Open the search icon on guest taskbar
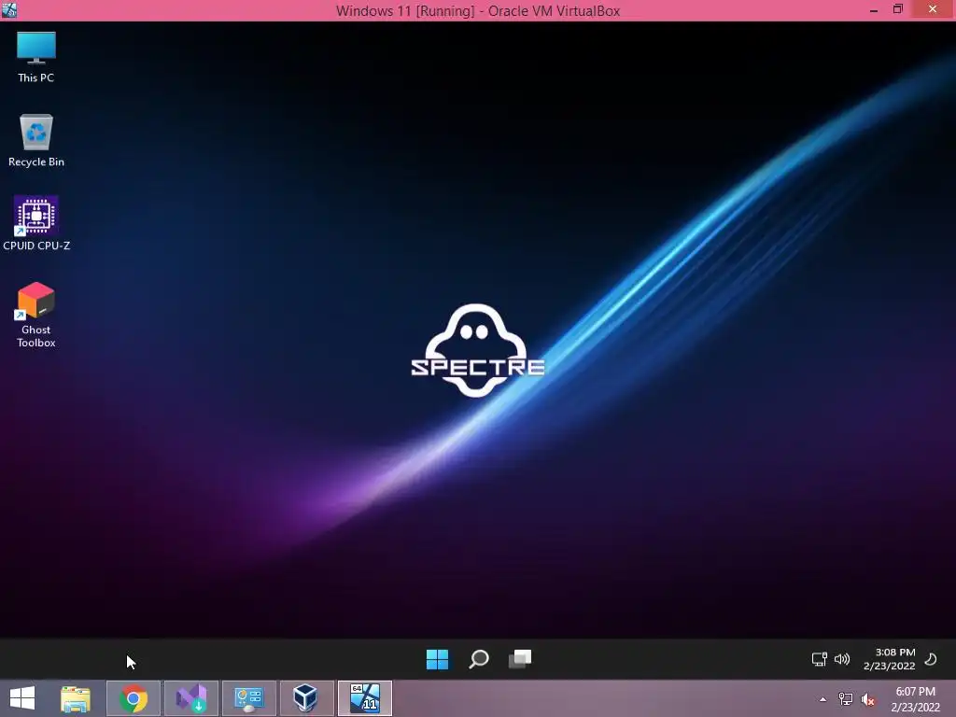956x717 pixels. [x=479, y=659]
